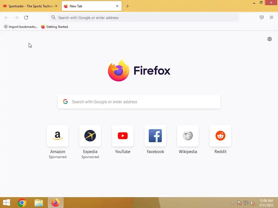This screenshot has height=208, width=278.
Task: Launch Chrome from the taskbar
Action: (22, 203)
